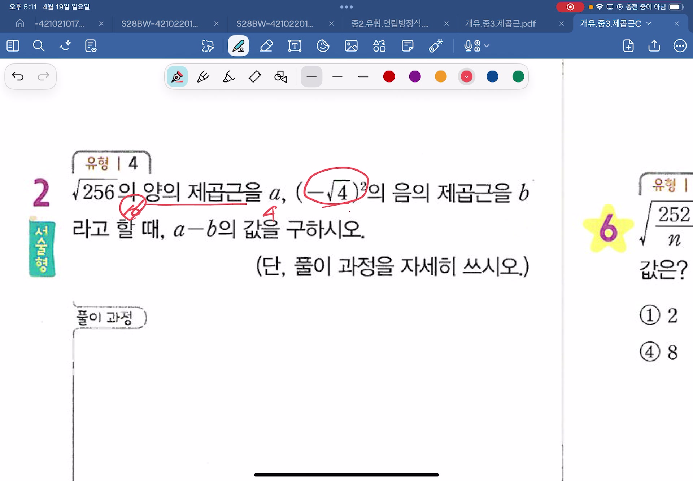The height and width of the screenshot is (481, 693).
Task: Tap the 오후 5:11 clock in status bar
Action: (23, 7)
